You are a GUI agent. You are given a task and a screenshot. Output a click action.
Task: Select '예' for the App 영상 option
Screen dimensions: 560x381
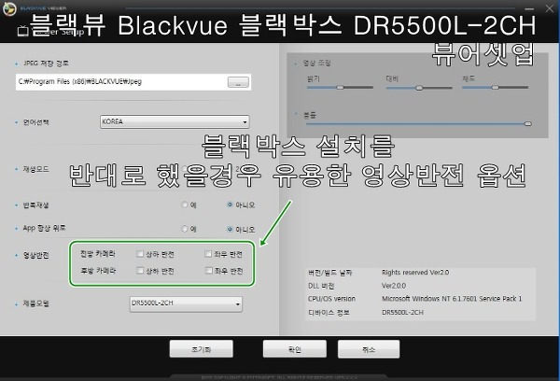coord(185,229)
